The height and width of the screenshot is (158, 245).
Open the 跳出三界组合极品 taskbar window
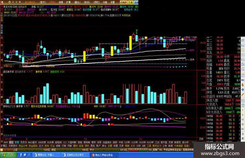click(x=104, y=155)
